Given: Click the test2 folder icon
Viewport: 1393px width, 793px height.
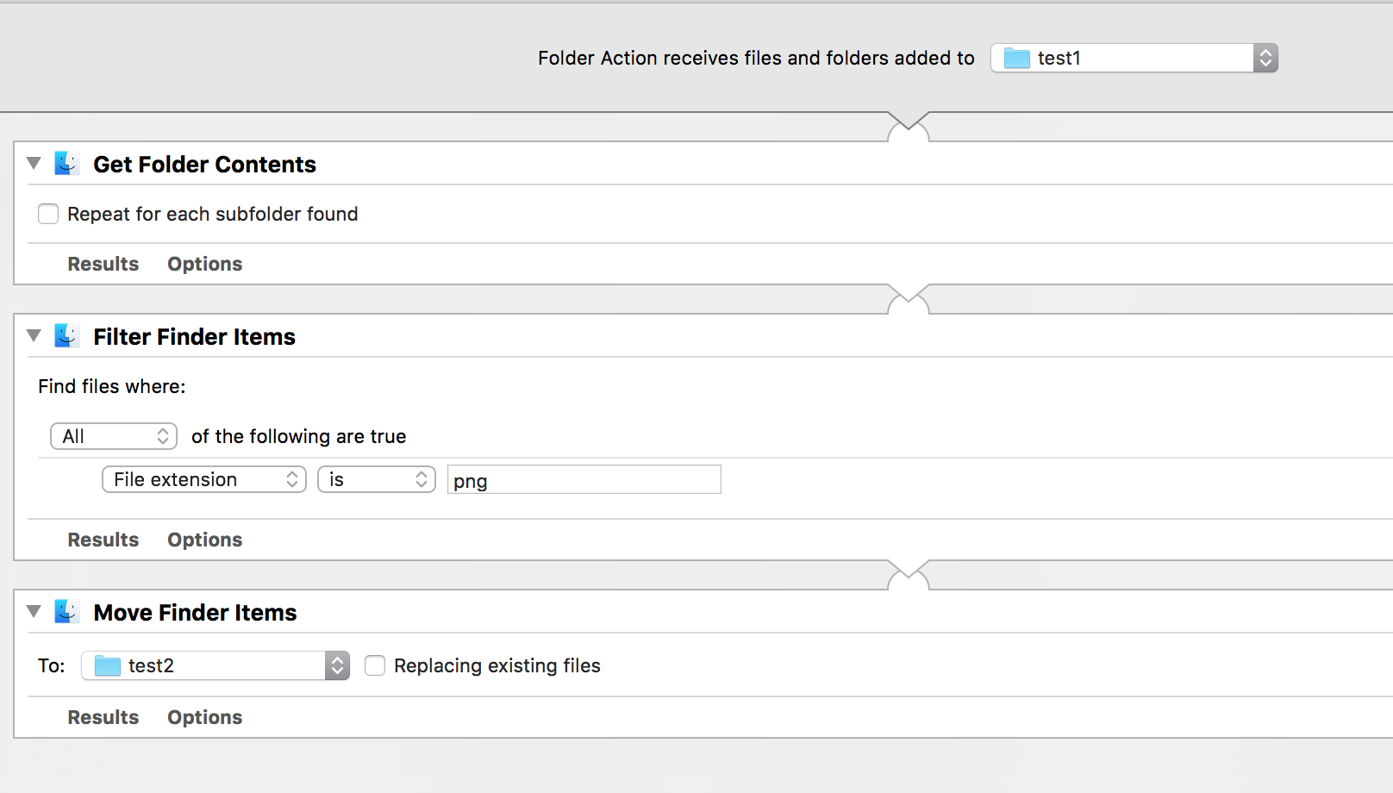Looking at the screenshot, I should coord(107,666).
